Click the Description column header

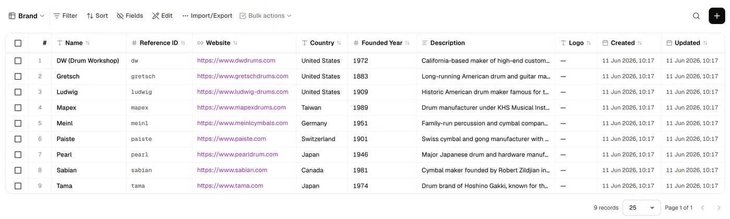click(x=486, y=43)
